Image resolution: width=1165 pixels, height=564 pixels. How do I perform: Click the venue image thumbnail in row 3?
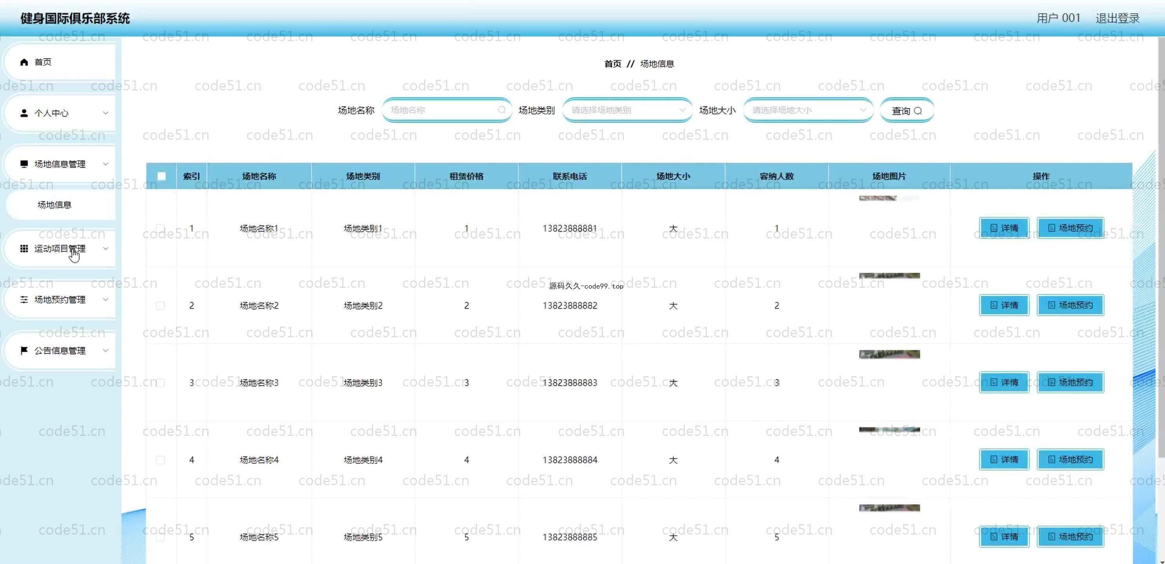pyautogui.click(x=889, y=354)
